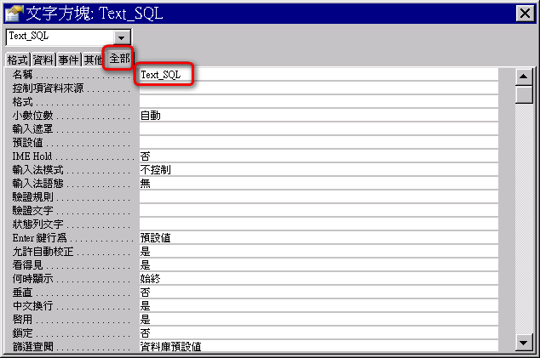Select the 篩選查閱 property label
The height and width of the screenshot is (358, 540).
(32, 346)
